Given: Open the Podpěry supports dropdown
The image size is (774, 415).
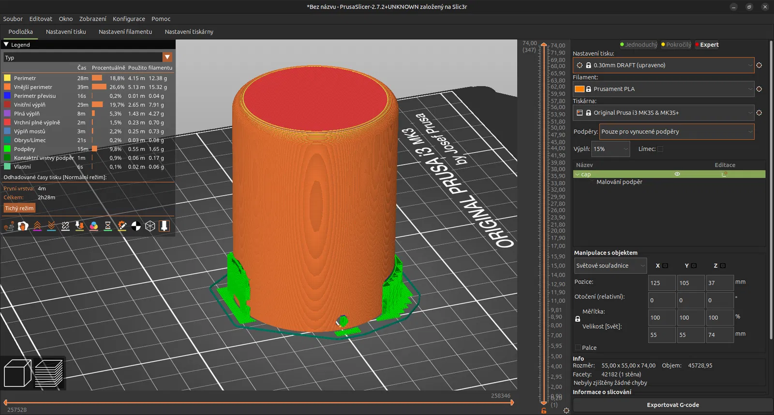Looking at the screenshot, I should click(x=676, y=131).
